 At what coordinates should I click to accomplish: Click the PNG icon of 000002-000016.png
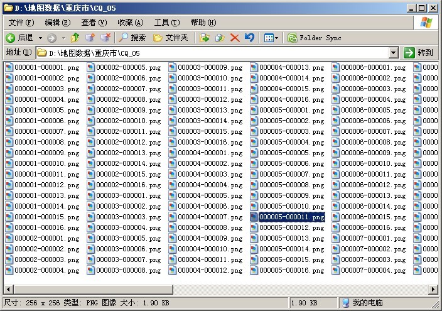point(91,185)
